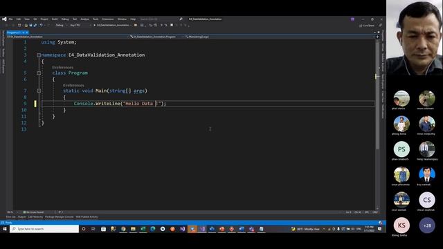Open the Program class navigation dropdown
Image resolution: width=443 pixels, height=249 pixels.
click(x=156, y=37)
